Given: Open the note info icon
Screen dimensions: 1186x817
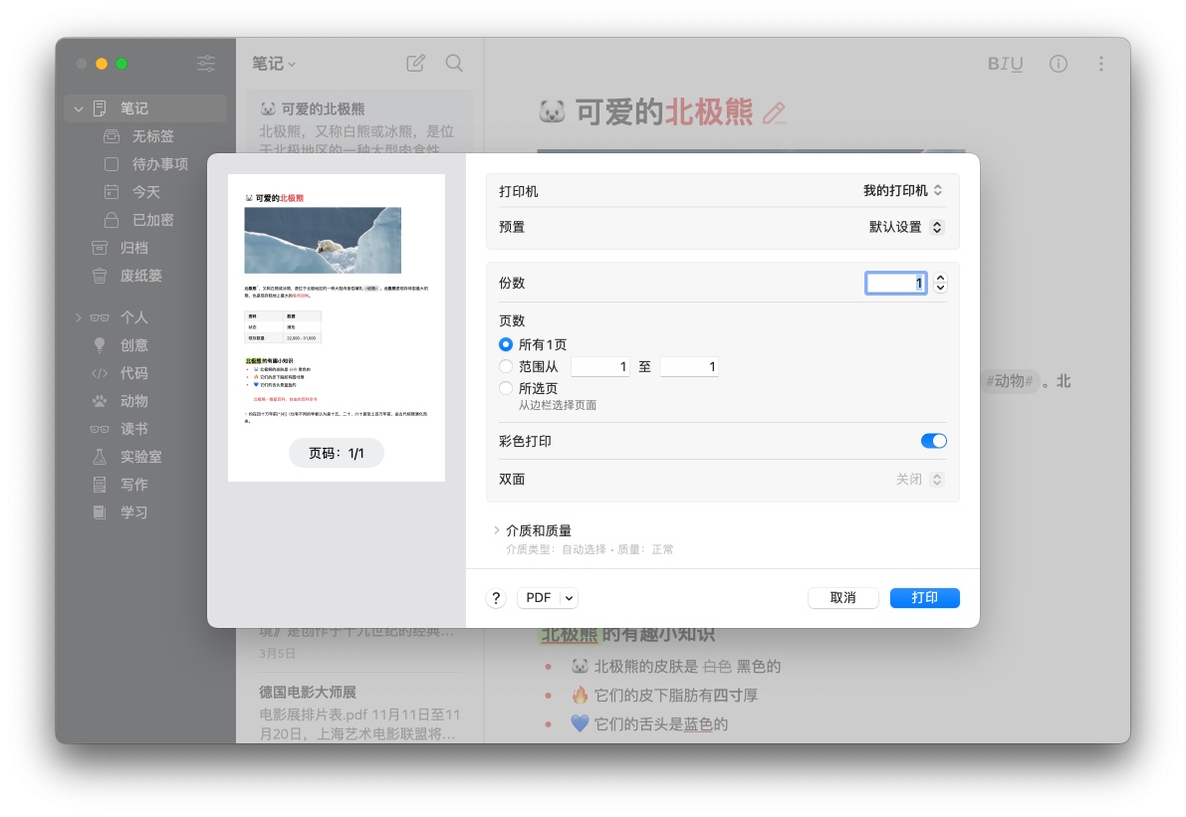Looking at the screenshot, I should (x=1058, y=64).
